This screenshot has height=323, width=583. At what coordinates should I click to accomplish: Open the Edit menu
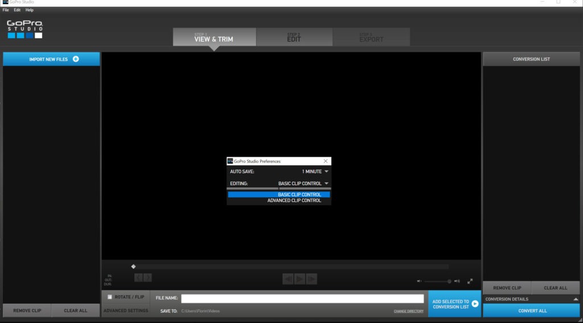pyautogui.click(x=17, y=10)
